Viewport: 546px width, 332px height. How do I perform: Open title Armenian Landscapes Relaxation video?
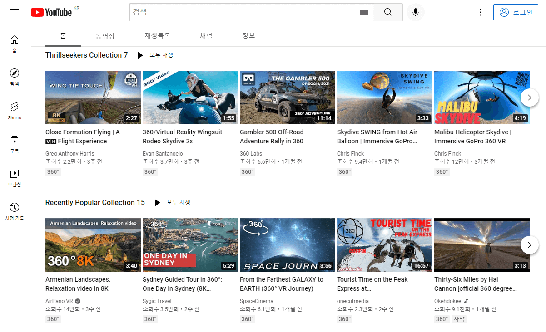pyautogui.click(x=78, y=284)
